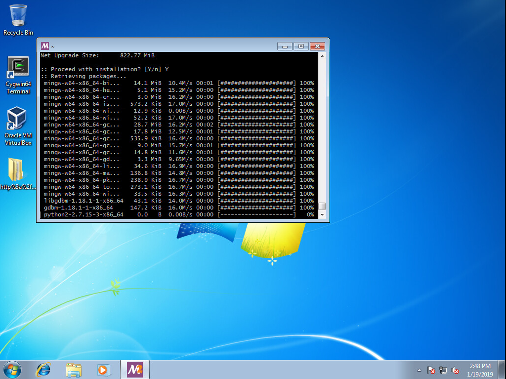Image resolution: width=506 pixels, height=379 pixels.
Task: Click the network status tray icon
Action: pyautogui.click(x=443, y=370)
